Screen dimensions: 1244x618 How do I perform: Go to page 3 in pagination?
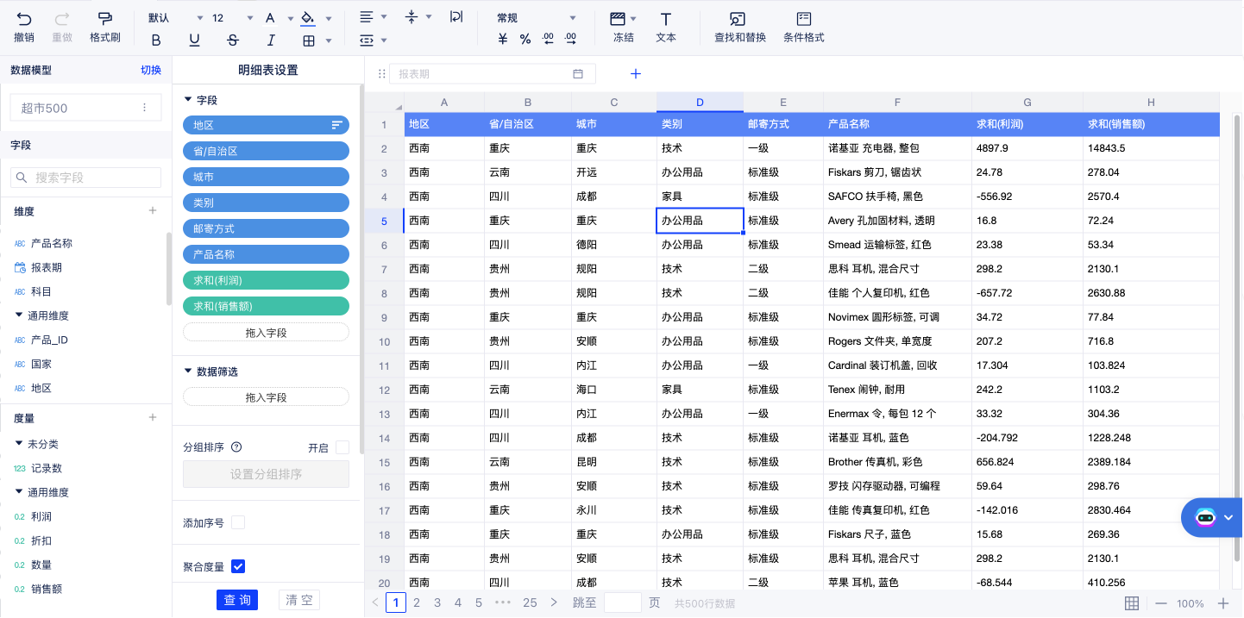(x=437, y=602)
